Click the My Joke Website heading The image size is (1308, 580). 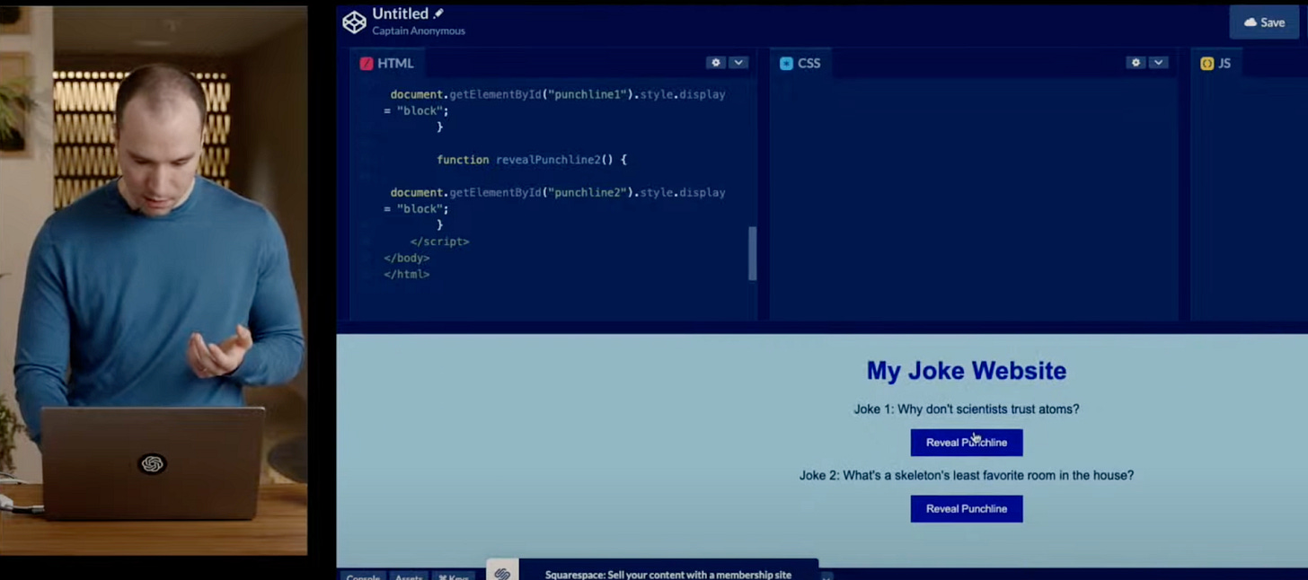[x=967, y=371]
